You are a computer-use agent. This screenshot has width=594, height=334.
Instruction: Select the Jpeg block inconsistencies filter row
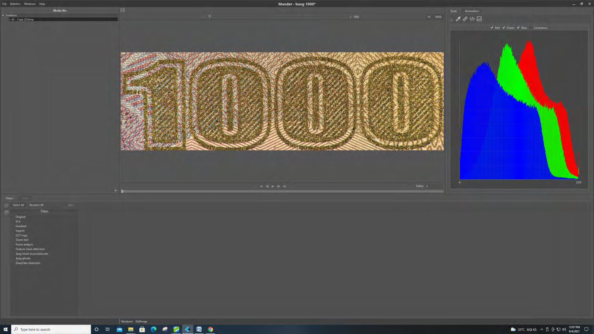coord(44,254)
